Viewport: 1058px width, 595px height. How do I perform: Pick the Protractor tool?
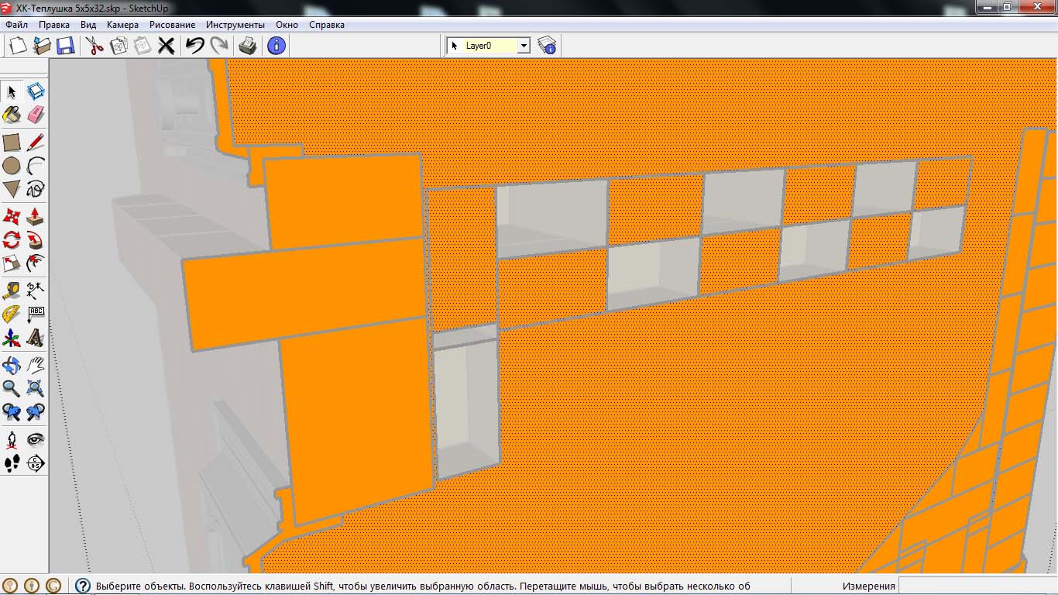pos(12,315)
